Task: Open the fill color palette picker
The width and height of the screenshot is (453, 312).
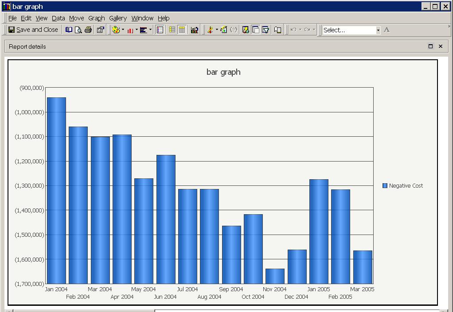Action: click(115, 30)
